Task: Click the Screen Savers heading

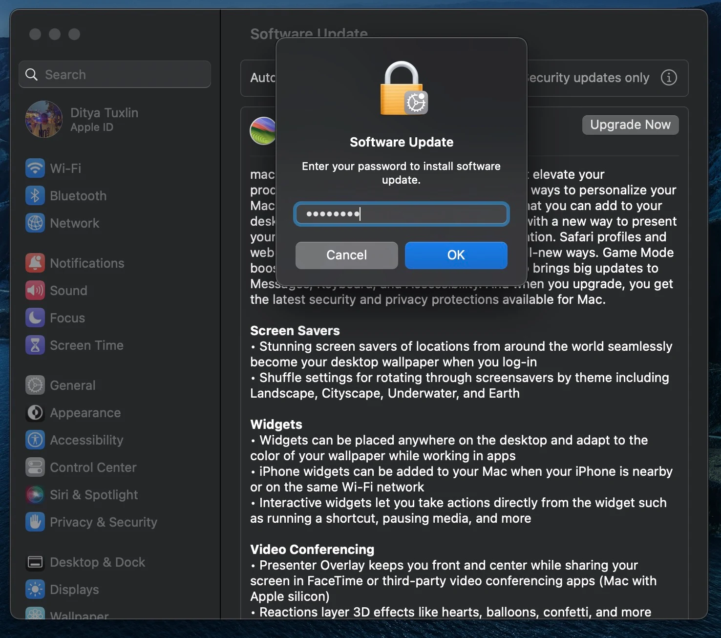Action: 295,331
